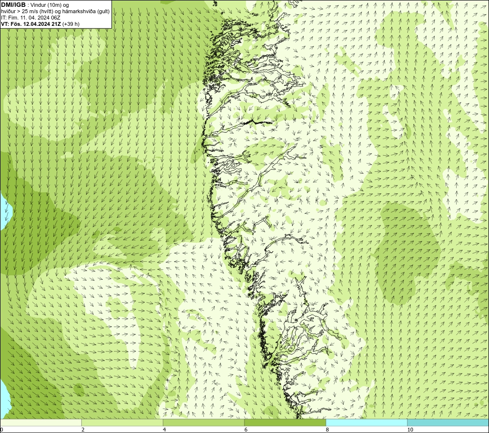The height and width of the screenshot is (433, 489).
Task: Click the '(+39 h)' forecast offset text
Action: click(x=71, y=24)
